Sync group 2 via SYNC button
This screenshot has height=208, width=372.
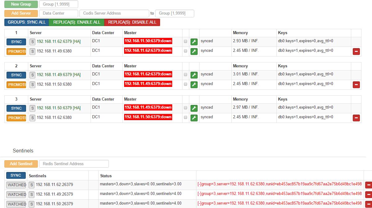(16, 75)
